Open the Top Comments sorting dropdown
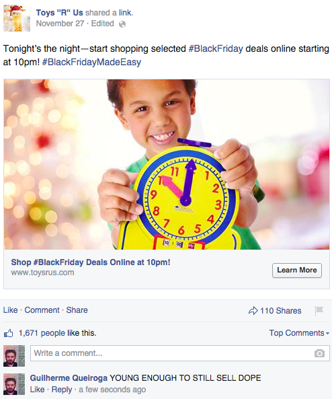Image resolution: width=332 pixels, height=399 pixels. (x=299, y=333)
